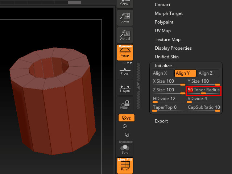
Task: Select the Zoom tool icon
Action: [125, 17]
